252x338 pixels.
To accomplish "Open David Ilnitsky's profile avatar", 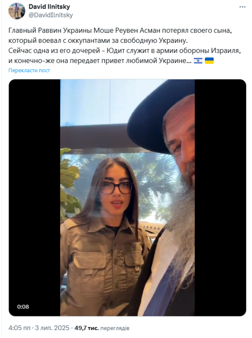I will pos(17,11).
